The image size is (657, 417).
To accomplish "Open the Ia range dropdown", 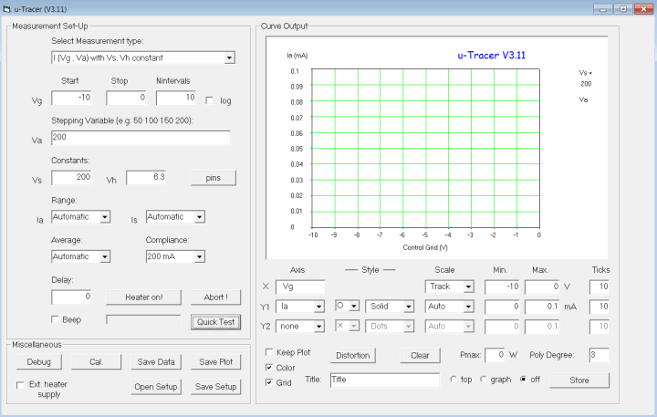I will (x=105, y=217).
